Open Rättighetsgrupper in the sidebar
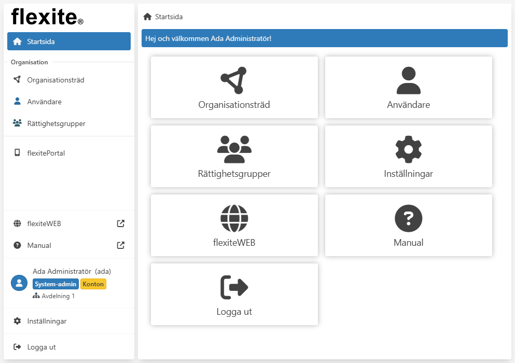 point(69,123)
